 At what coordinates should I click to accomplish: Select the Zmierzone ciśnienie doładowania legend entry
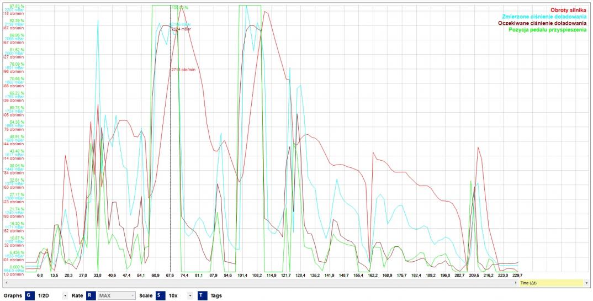pyautogui.click(x=544, y=17)
